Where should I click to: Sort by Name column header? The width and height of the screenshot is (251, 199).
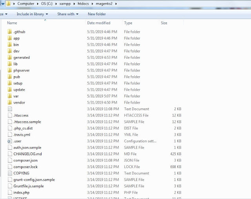coord(12,23)
